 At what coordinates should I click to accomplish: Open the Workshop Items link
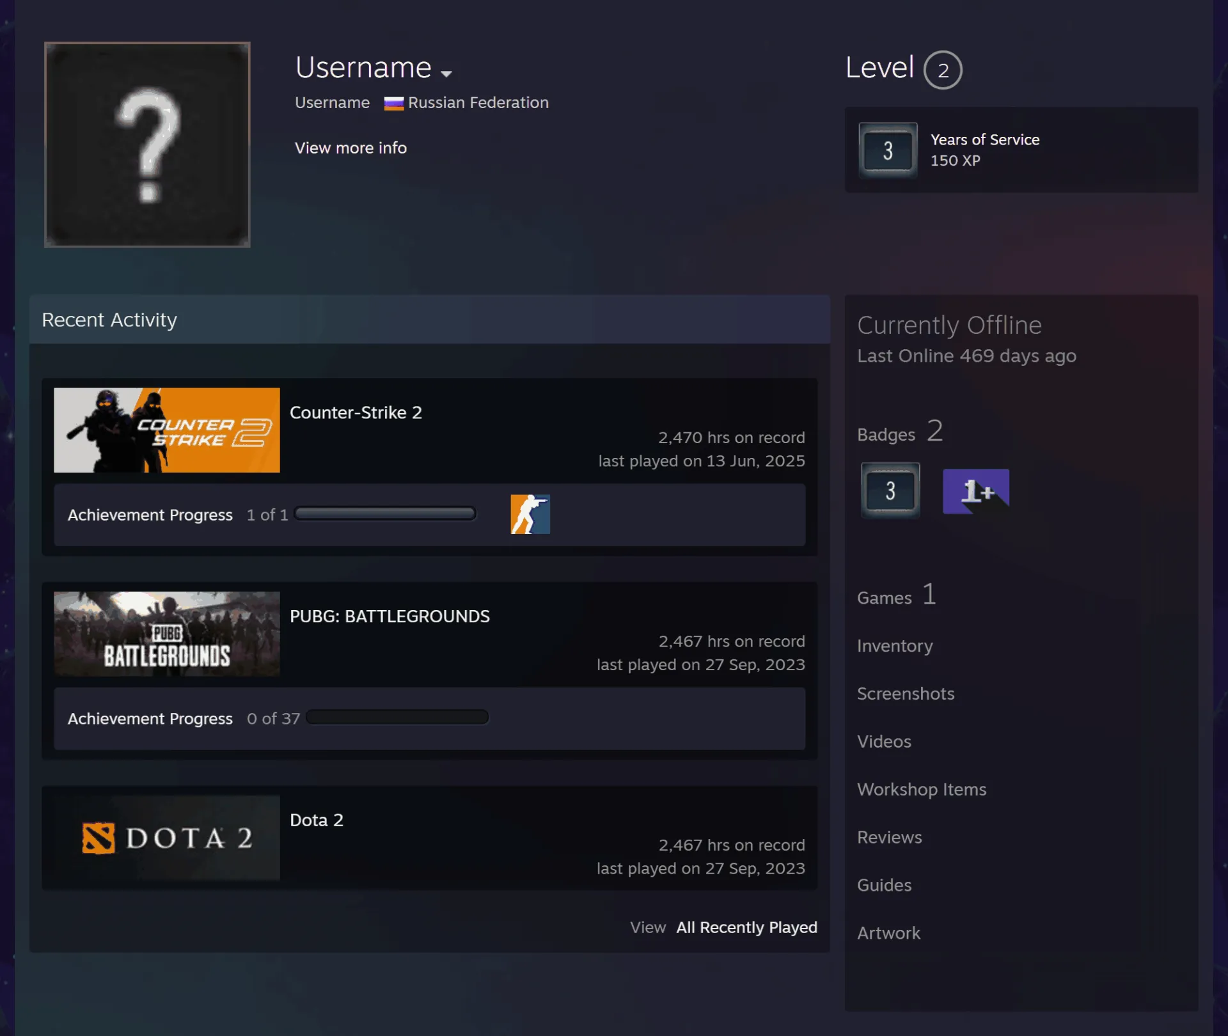(922, 789)
